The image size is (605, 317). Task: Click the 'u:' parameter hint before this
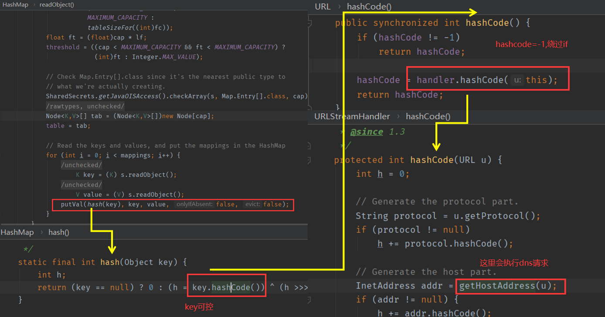point(517,80)
